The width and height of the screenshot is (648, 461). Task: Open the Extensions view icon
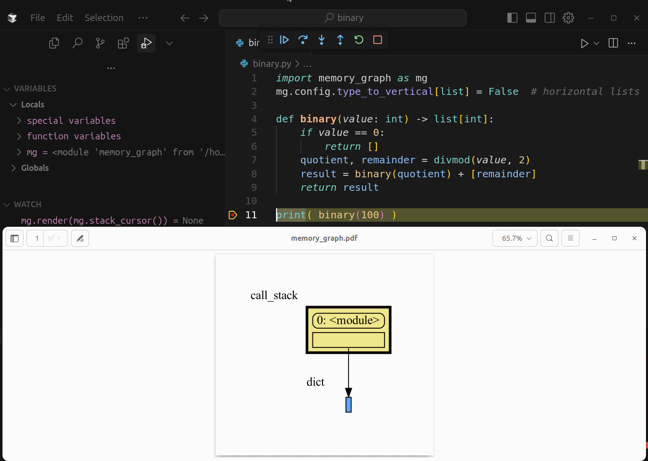click(123, 43)
